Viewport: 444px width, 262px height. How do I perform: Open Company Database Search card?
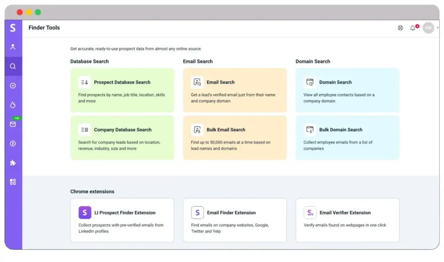click(122, 138)
